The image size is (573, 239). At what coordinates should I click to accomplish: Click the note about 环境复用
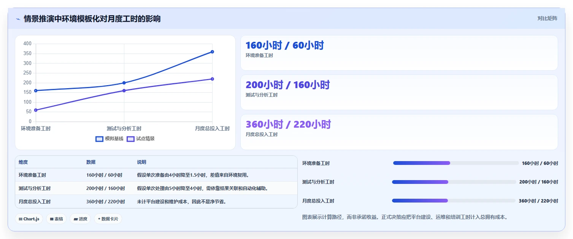193,175
